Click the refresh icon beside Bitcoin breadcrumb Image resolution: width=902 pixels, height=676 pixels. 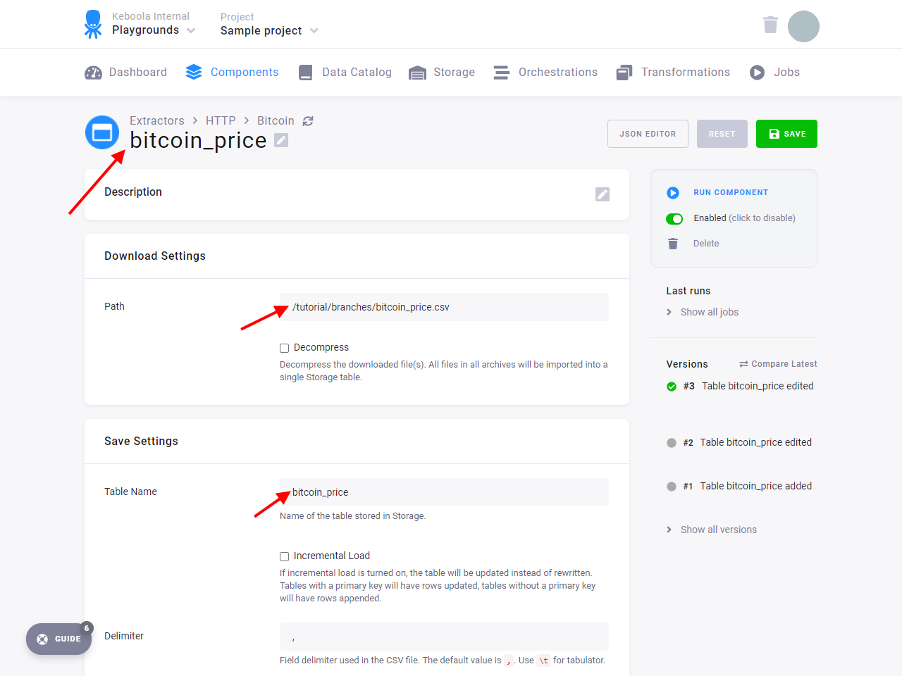point(308,121)
